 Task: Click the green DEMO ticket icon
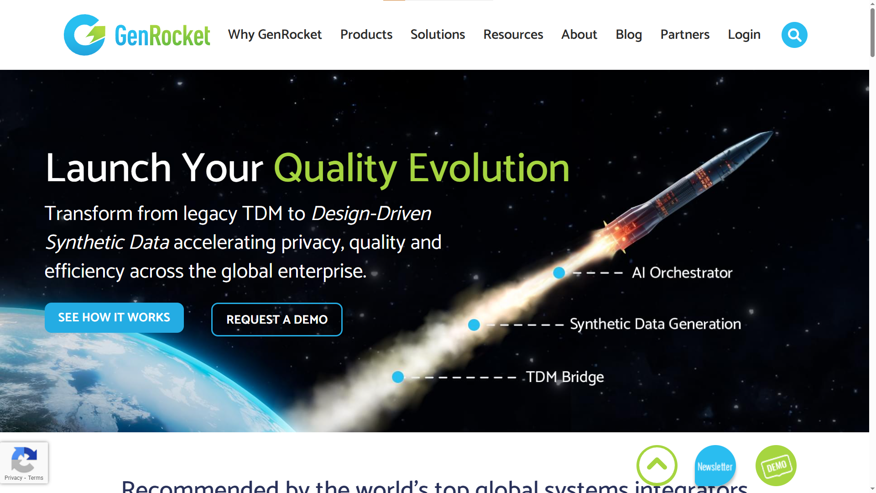click(x=776, y=466)
